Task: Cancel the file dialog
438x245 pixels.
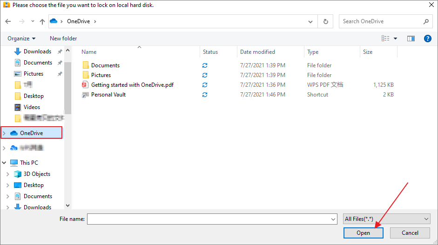Action: pyautogui.click(x=410, y=233)
